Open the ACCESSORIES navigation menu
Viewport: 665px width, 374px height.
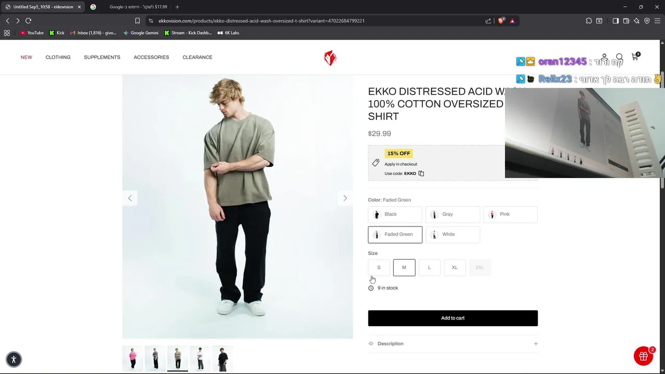pyautogui.click(x=151, y=57)
